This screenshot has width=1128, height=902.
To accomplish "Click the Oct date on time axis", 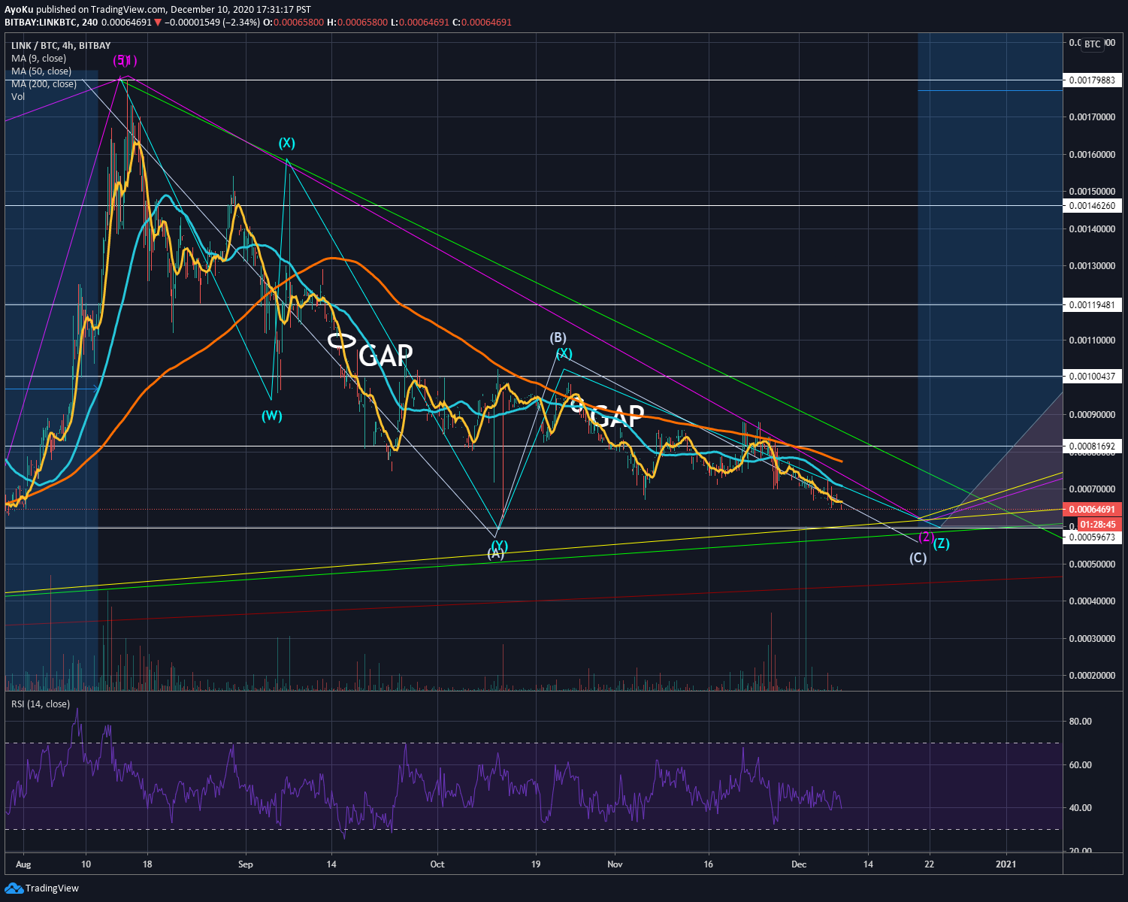I will tap(437, 864).
